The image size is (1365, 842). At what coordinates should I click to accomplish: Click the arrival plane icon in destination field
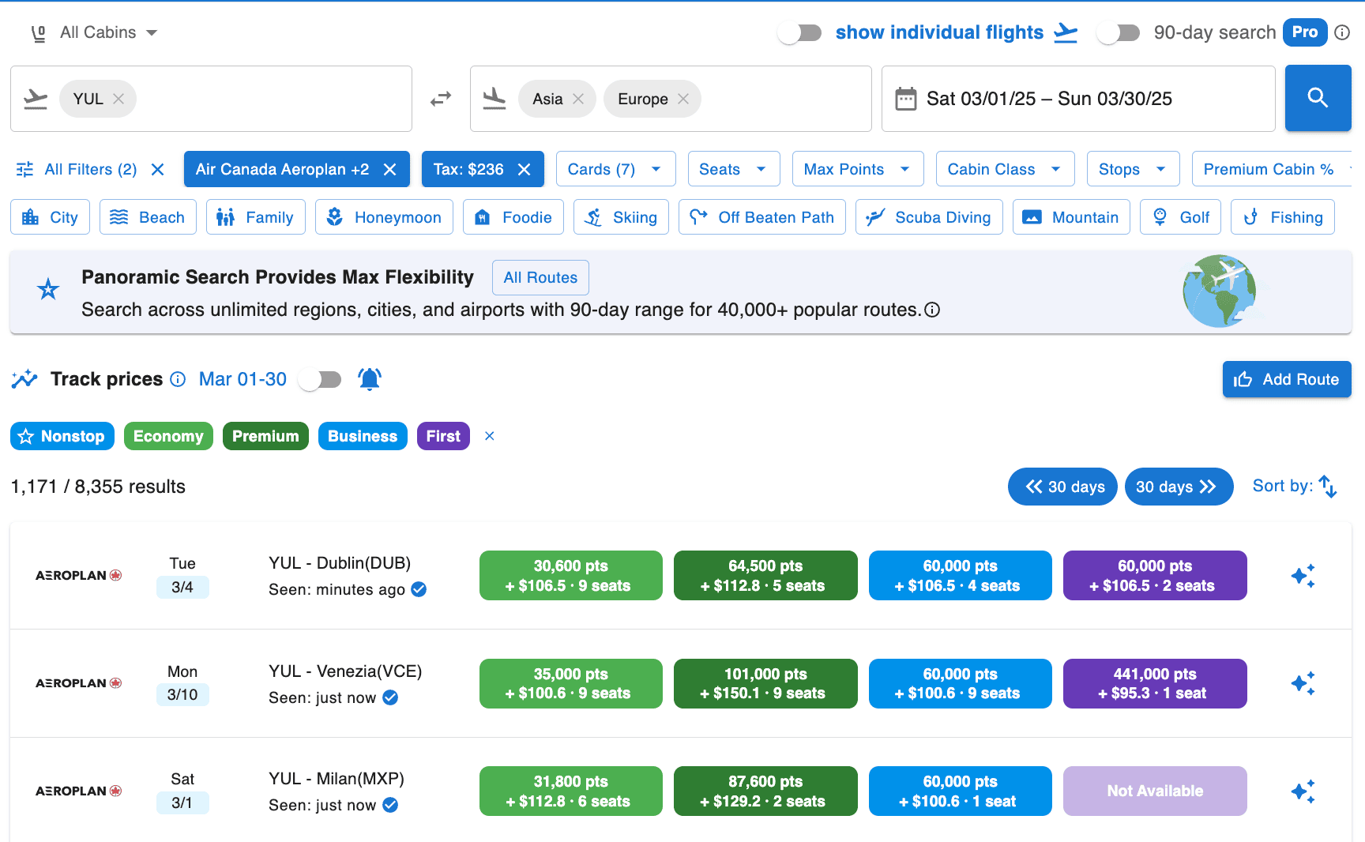coord(494,99)
